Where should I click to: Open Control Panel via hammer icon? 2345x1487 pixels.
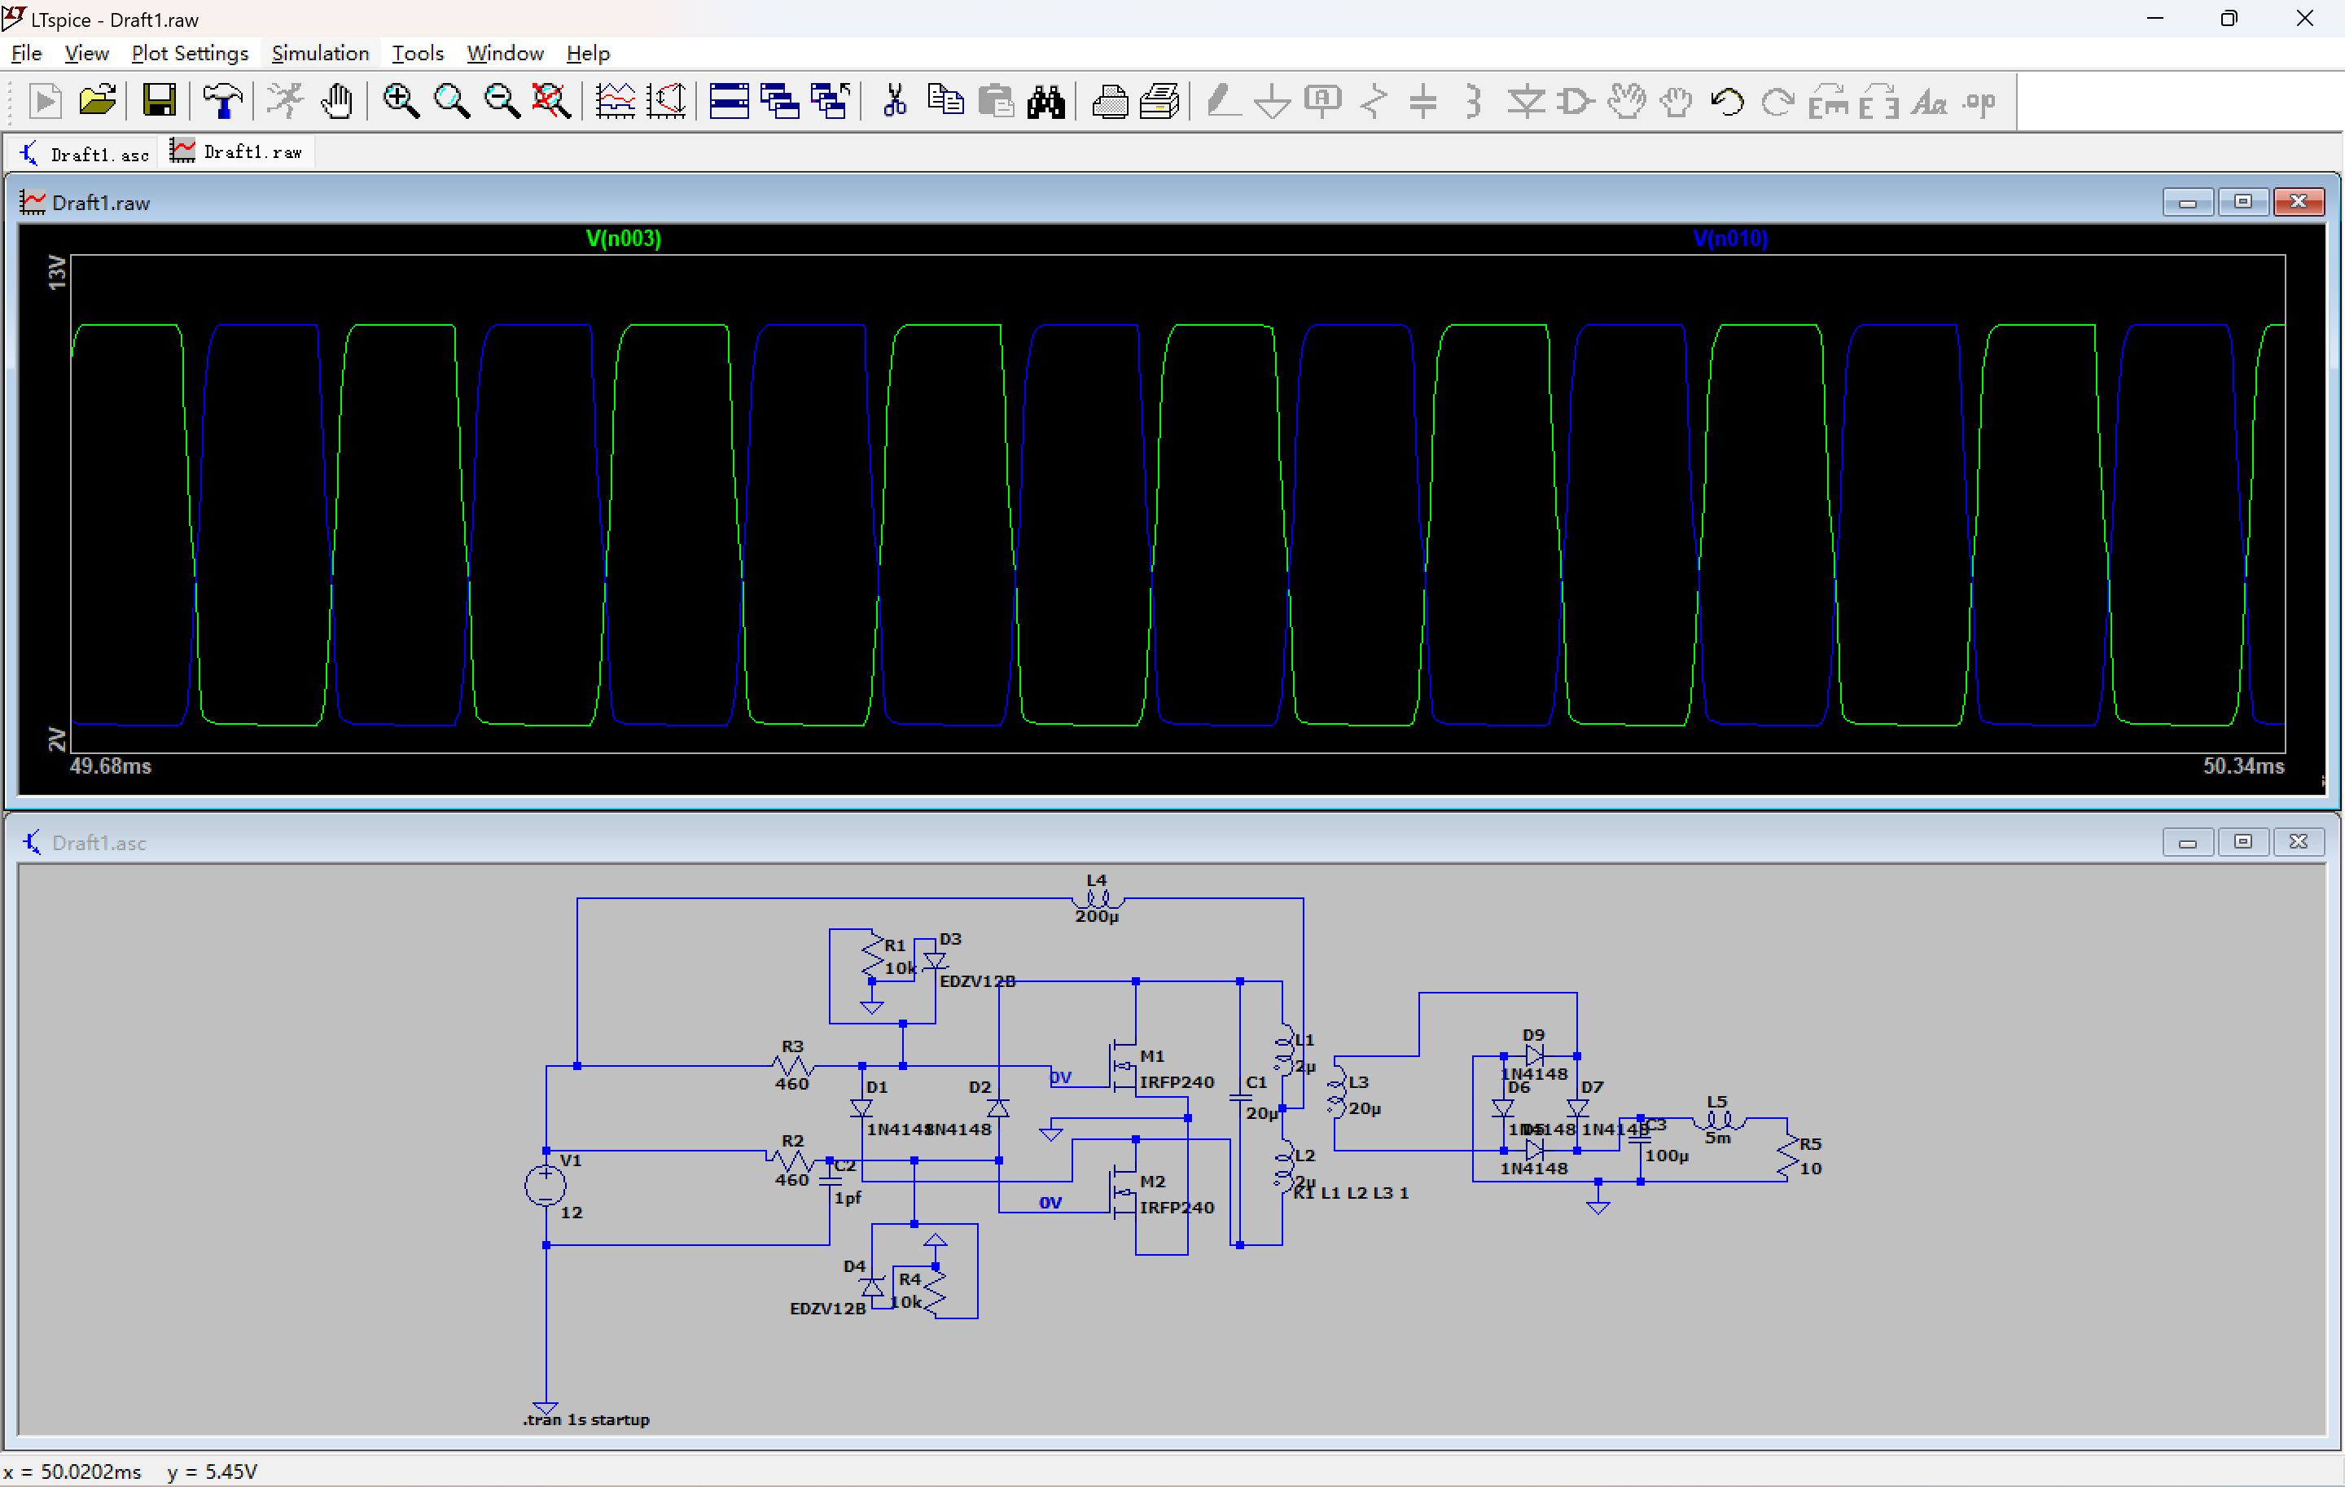(x=222, y=100)
